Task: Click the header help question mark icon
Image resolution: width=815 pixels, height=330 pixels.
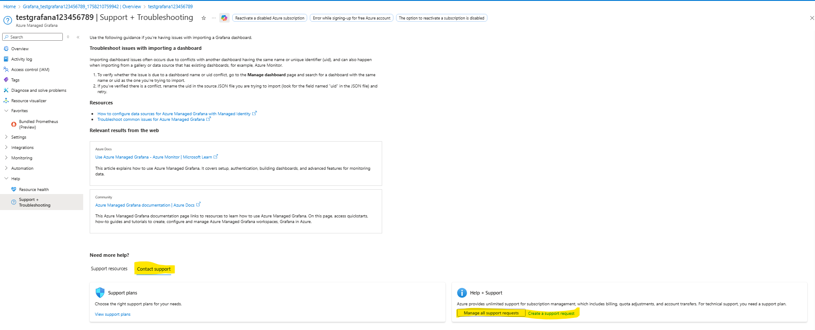Action: coord(7,20)
